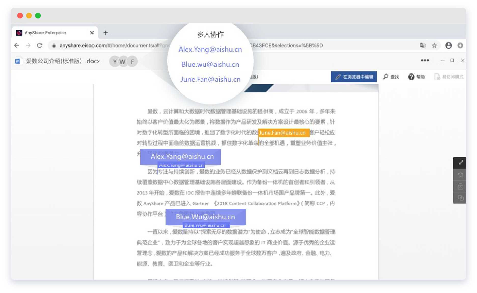The width and height of the screenshot is (477, 293).
Task: Click the star favorite icon in side panel
Action: coord(460,175)
